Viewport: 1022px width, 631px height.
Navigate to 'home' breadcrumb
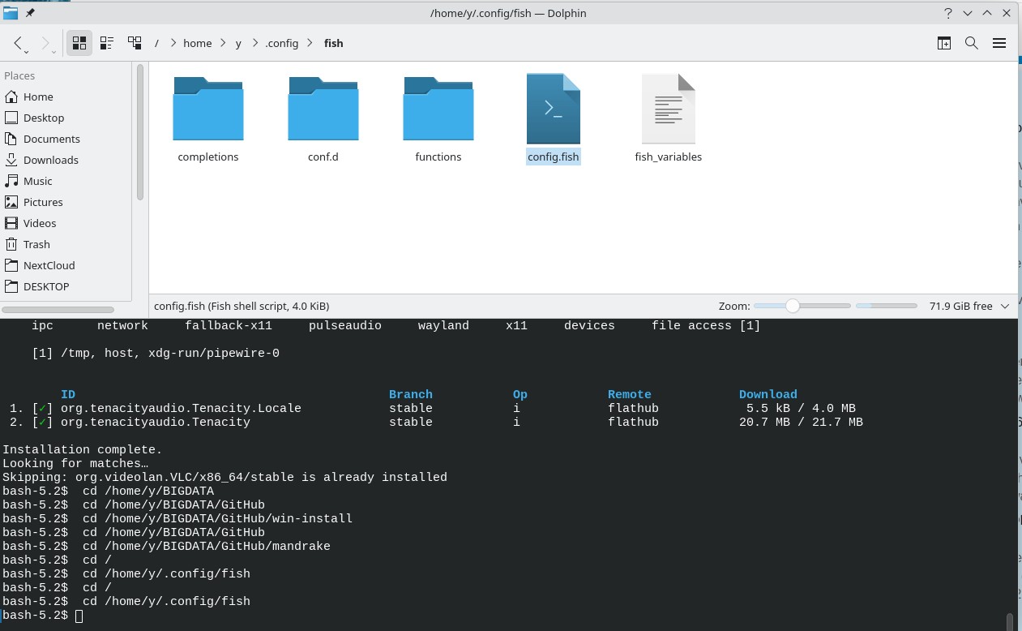pos(197,44)
